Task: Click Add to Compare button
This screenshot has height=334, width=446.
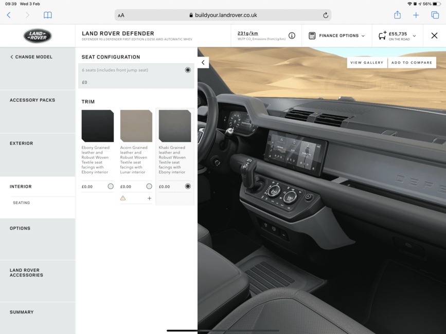Action: coord(412,63)
